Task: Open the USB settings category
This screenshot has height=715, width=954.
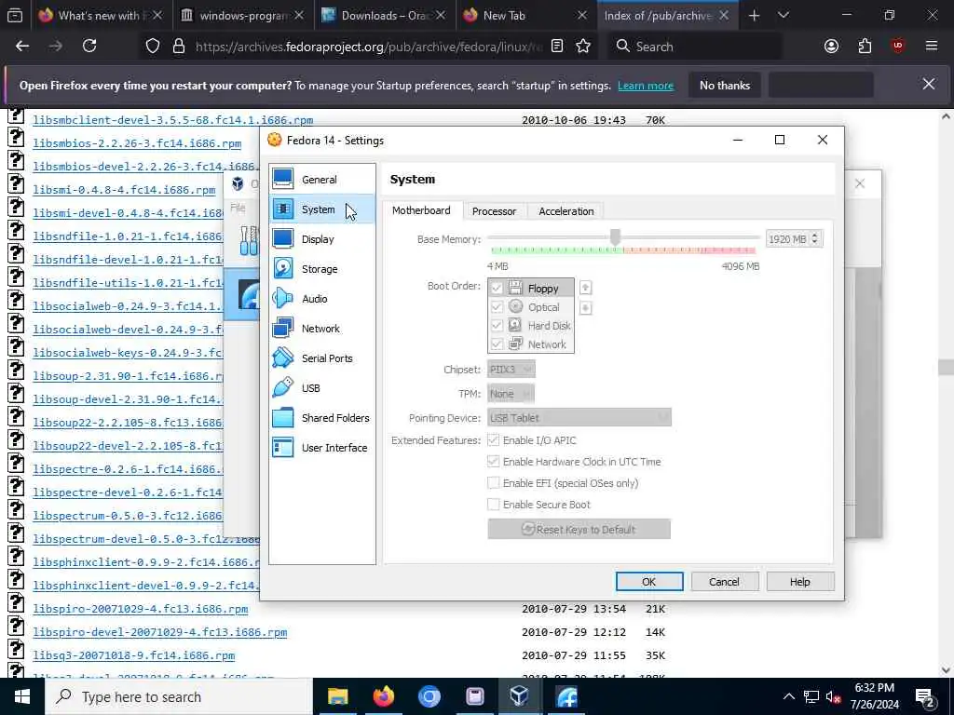Action: click(321, 388)
